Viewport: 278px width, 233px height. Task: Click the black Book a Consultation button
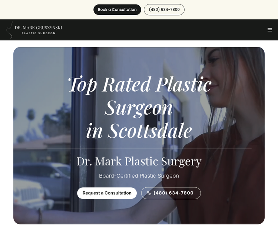click(x=117, y=10)
